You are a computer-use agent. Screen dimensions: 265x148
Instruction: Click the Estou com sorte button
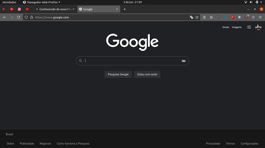coord(147,74)
